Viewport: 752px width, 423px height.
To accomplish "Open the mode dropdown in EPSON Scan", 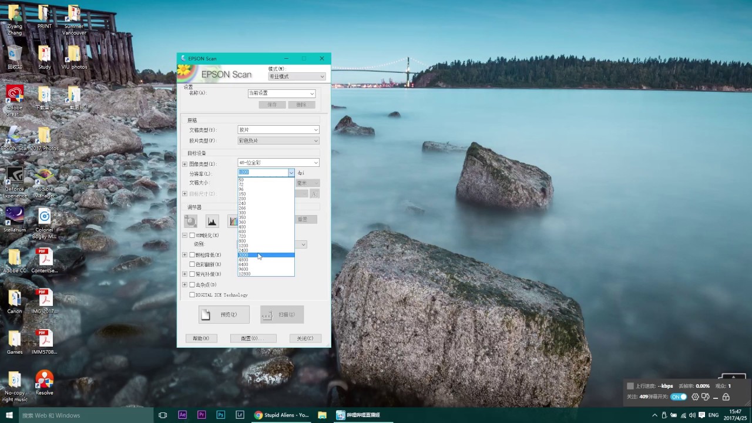I will click(x=297, y=76).
